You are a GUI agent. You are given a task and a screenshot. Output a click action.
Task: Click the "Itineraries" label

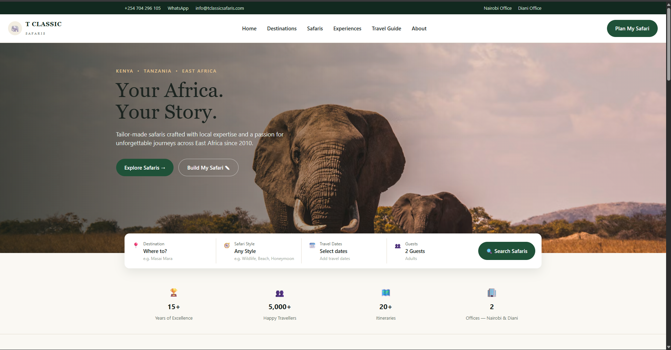pos(386,318)
